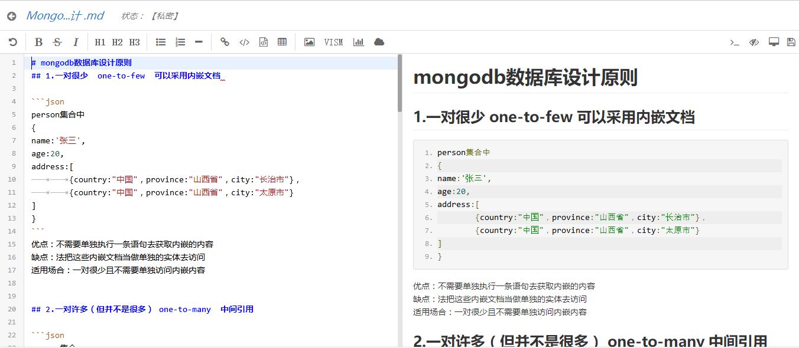The width and height of the screenshot is (799, 348).
Task: Apply italic formatting with the I icon
Action: pos(76,42)
